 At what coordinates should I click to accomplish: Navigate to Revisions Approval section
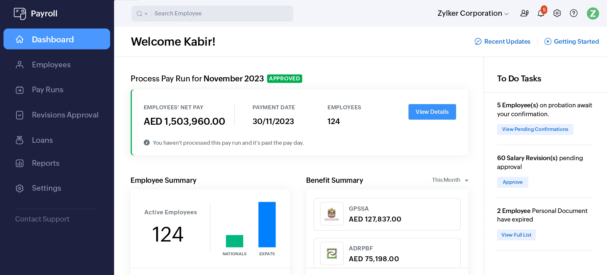tap(65, 115)
